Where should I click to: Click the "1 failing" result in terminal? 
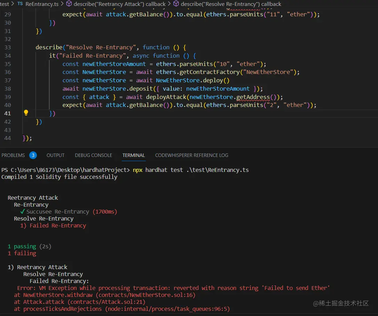coord(22,253)
